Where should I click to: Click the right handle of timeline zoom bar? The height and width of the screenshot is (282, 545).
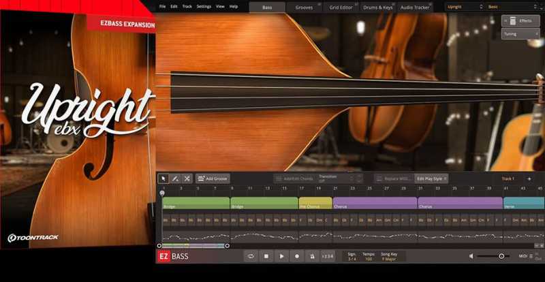227,246
